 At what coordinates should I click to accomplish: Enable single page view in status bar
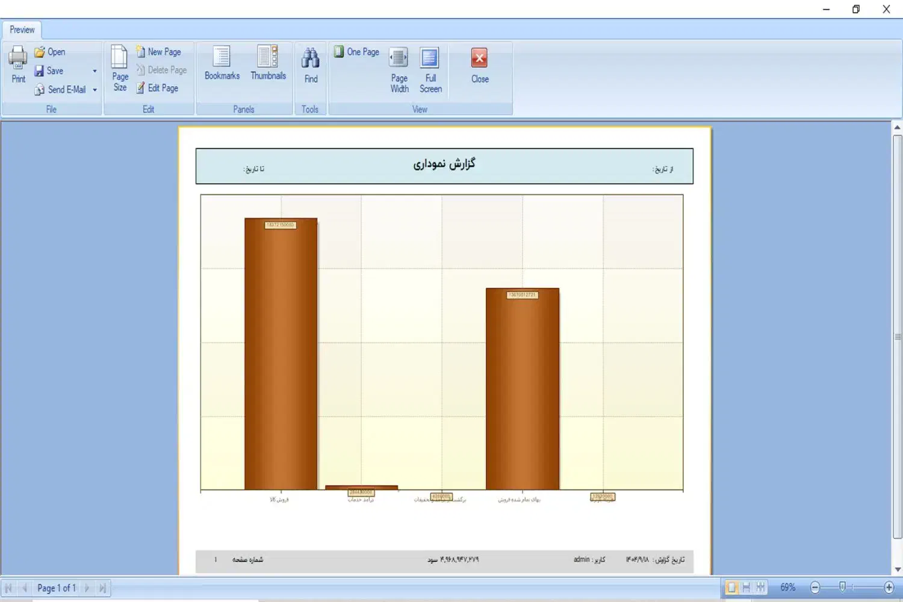(x=731, y=588)
